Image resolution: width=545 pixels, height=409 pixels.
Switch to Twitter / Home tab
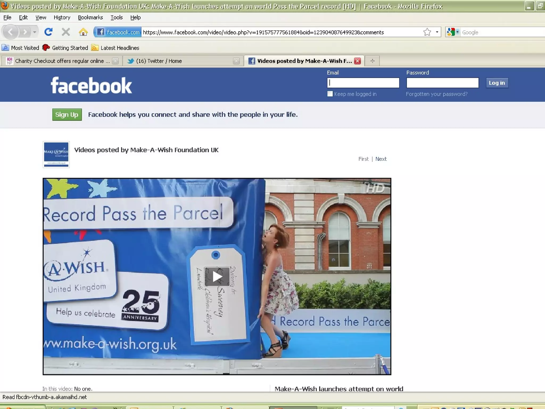click(159, 61)
